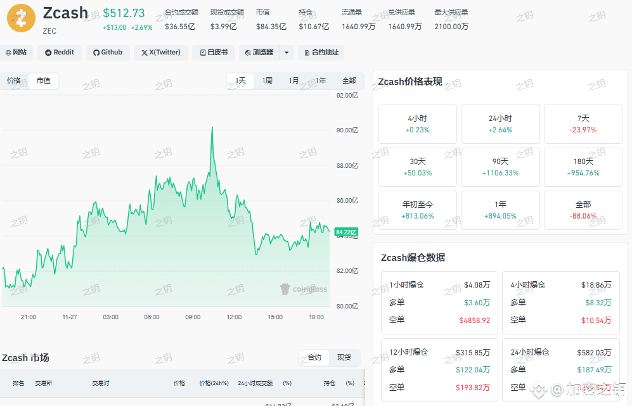Switch Zcash market to 合约 tab

pos(314,357)
